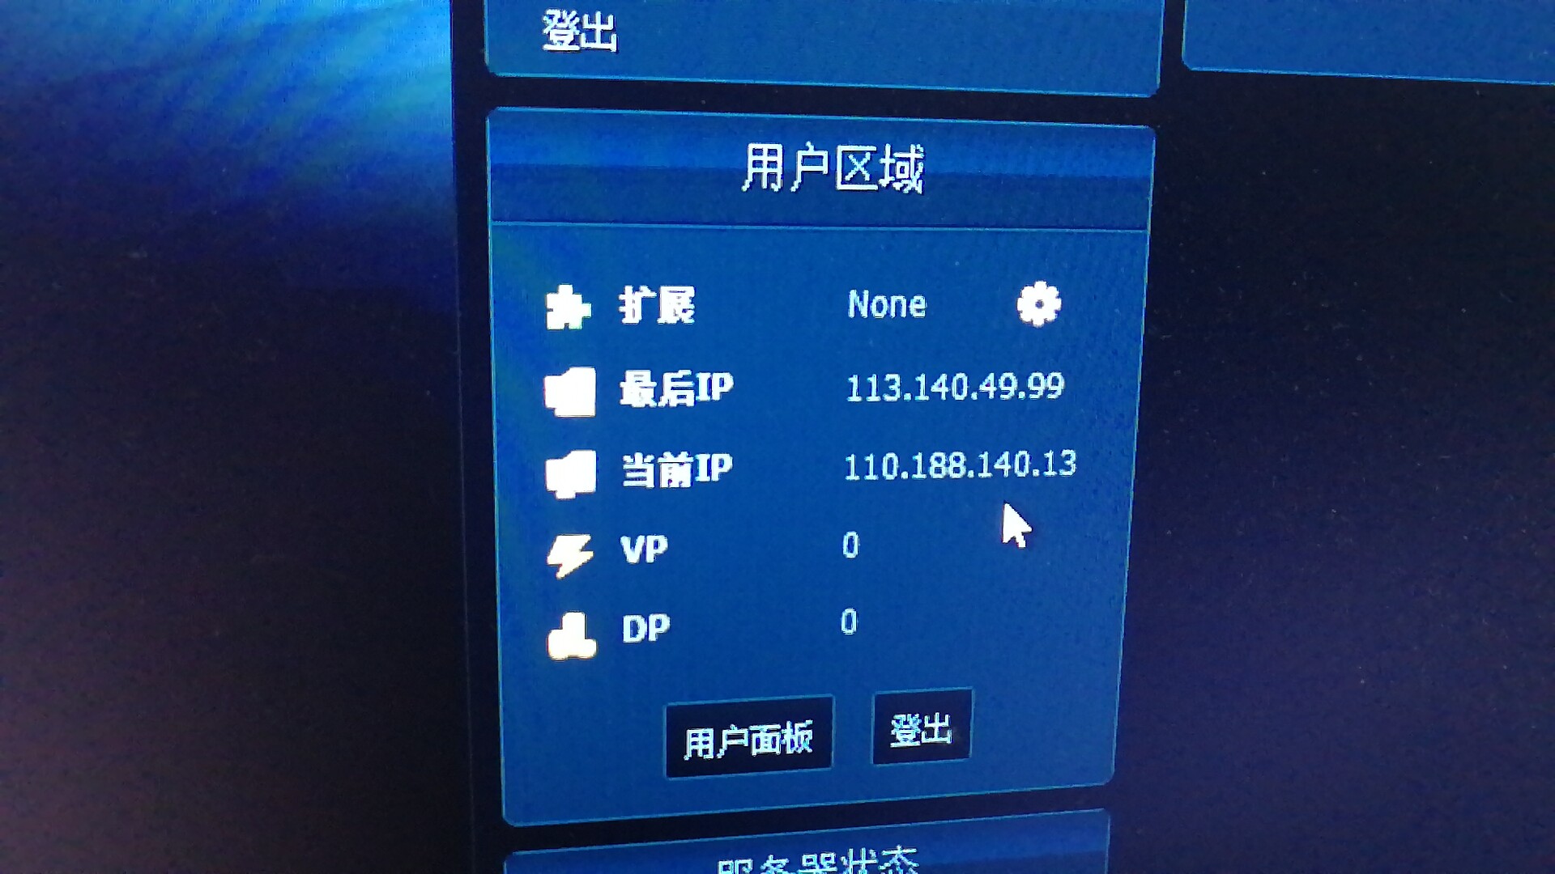The height and width of the screenshot is (874, 1555).
Task: Click the 登出 link at the top
Action: coord(579,32)
